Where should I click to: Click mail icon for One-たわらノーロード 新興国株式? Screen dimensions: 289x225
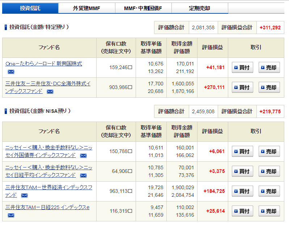coord(11,72)
